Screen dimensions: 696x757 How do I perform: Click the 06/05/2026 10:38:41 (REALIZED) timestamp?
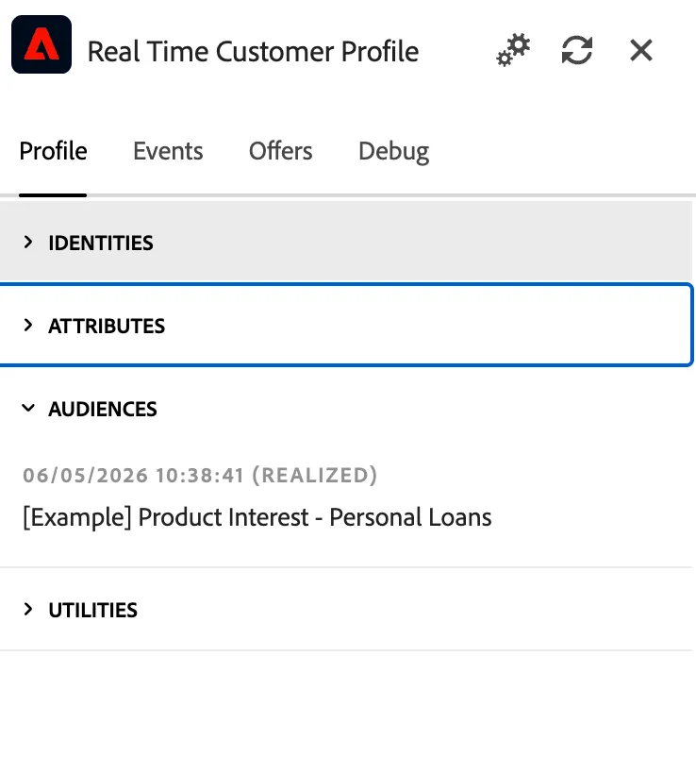tap(200, 475)
